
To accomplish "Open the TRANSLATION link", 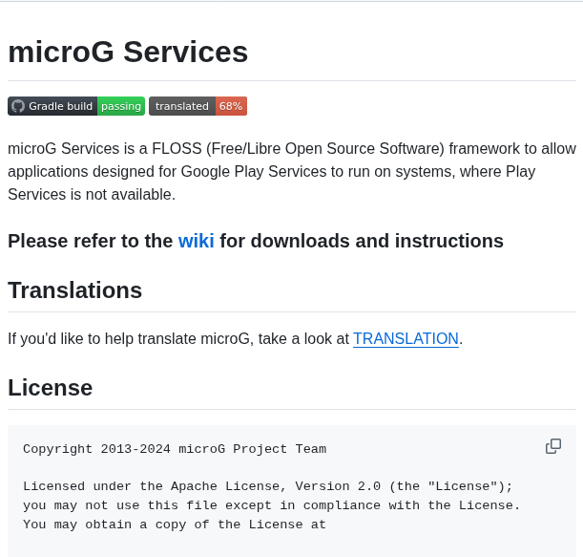I will (406, 339).
